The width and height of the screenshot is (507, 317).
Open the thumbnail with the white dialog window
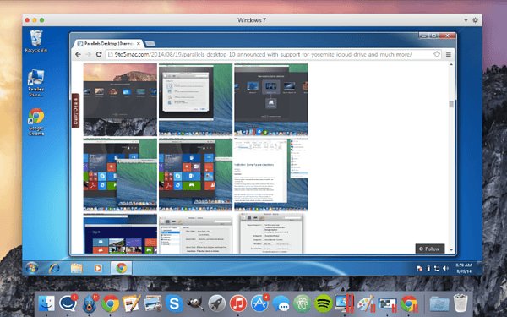point(196,99)
